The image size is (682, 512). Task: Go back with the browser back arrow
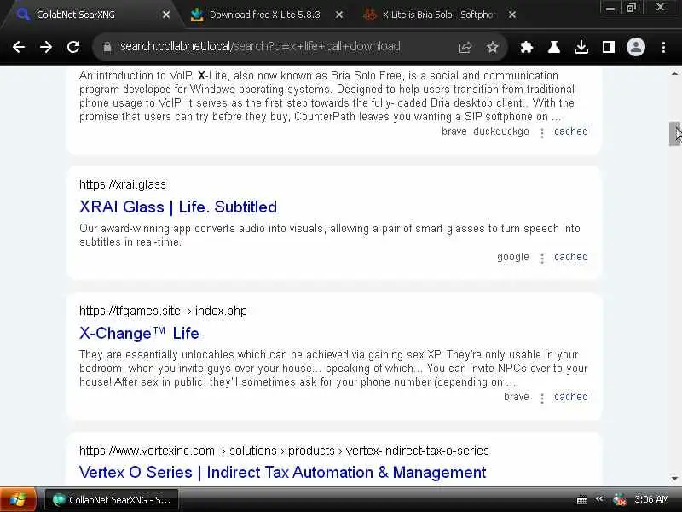click(19, 47)
